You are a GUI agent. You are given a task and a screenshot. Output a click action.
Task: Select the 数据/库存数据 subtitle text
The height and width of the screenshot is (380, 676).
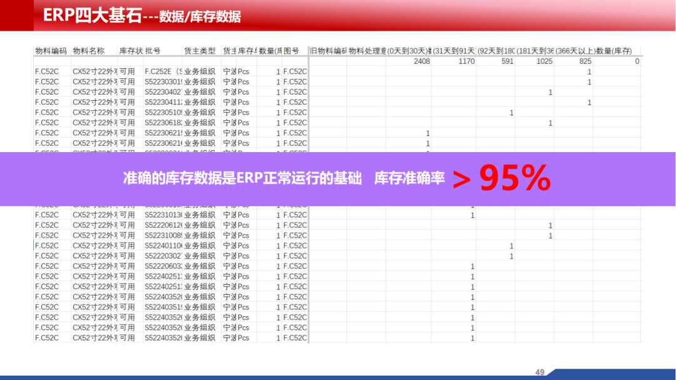200,17
